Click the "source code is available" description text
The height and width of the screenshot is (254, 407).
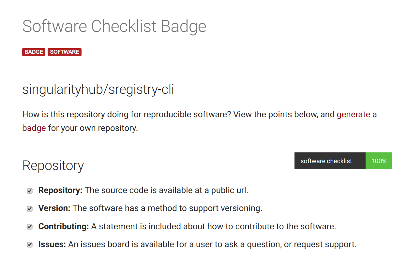167,190
